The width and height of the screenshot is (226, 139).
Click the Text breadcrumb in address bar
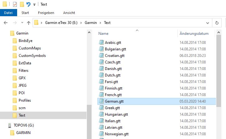(x=107, y=23)
